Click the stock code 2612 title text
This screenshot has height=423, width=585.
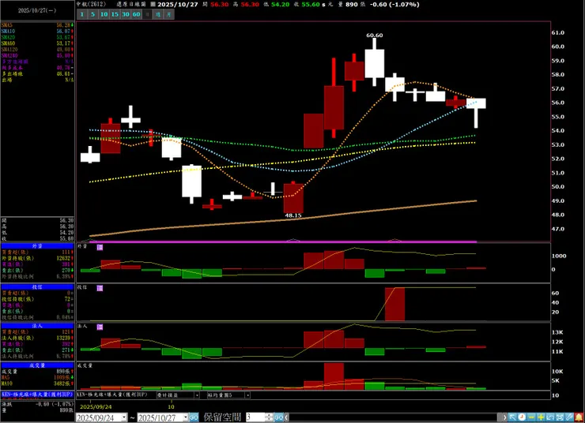92,4
